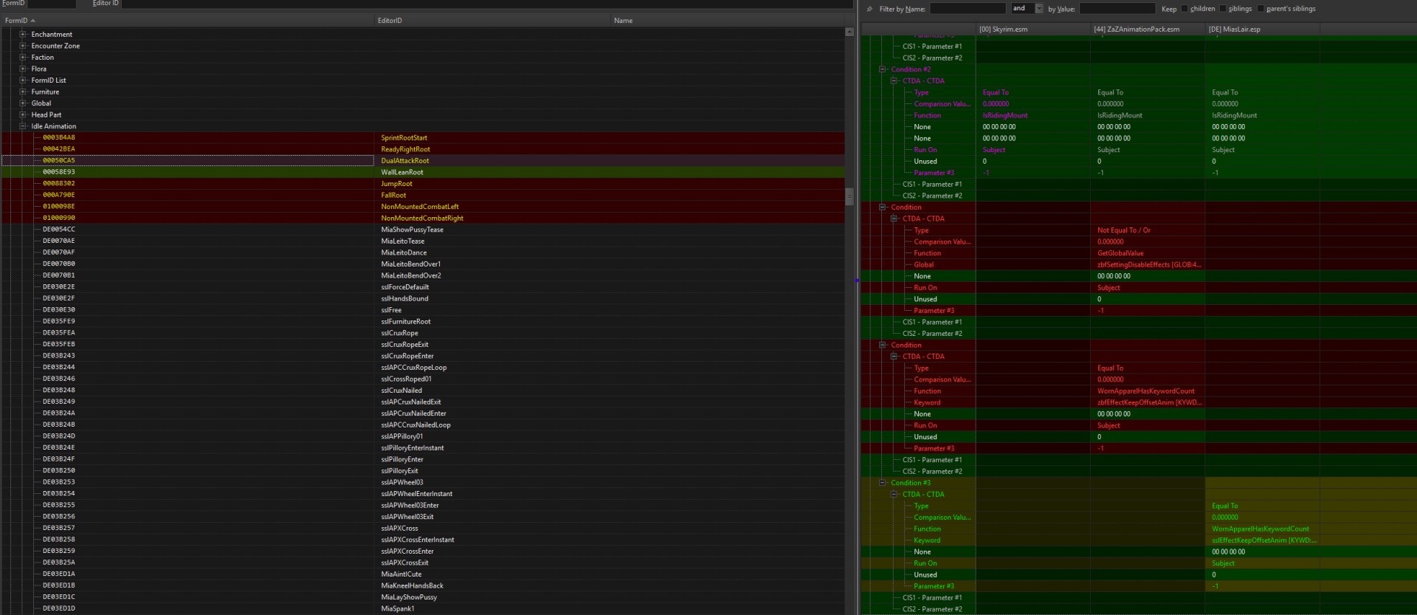Select the sslAPWheel03 record row
This screenshot has width=1417, height=615.
click(422, 482)
